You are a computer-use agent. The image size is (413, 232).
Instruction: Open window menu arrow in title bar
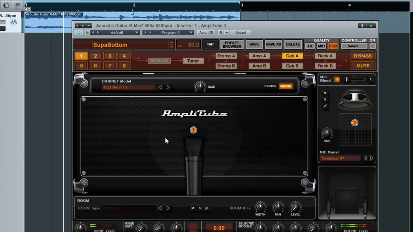(x=89, y=26)
